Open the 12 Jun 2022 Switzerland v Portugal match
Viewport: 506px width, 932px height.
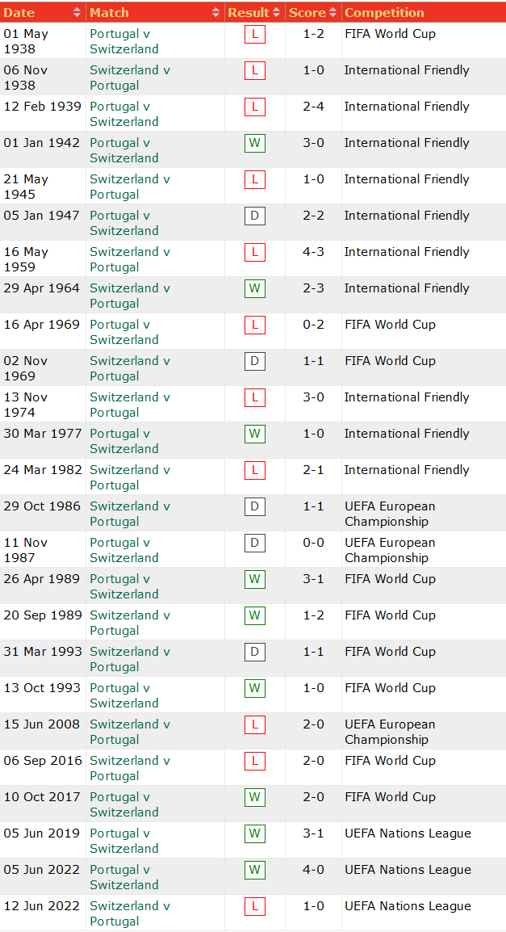(x=129, y=913)
